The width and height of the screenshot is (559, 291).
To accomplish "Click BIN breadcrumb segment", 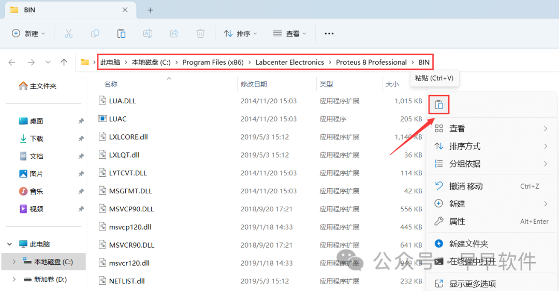I will pyautogui.click(x=424, y=63).
